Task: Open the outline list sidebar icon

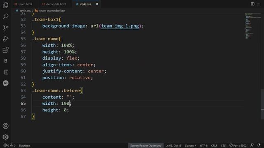Action: point(5,72)
